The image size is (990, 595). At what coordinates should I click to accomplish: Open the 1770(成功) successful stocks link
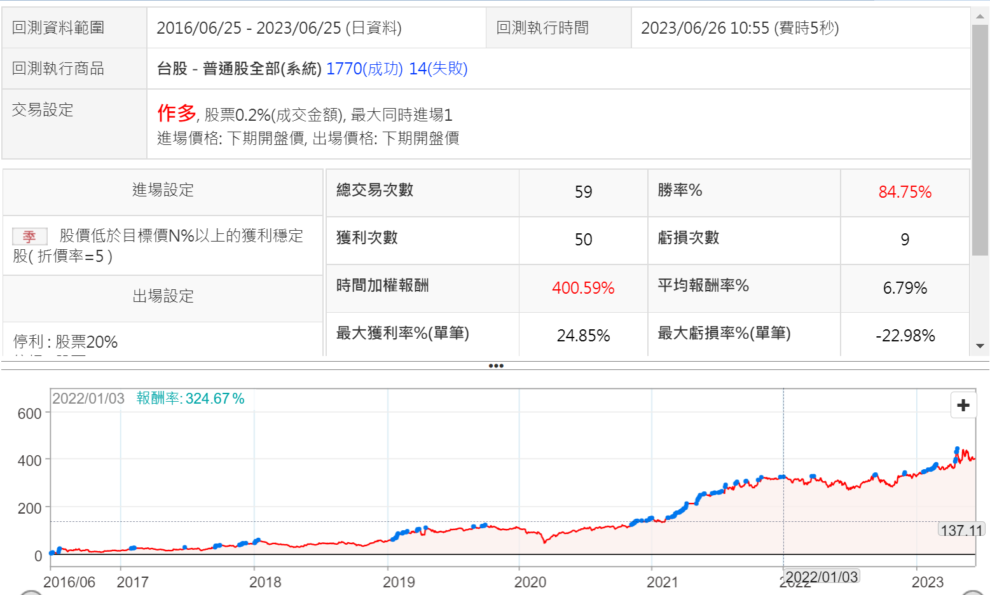point(364,69)
